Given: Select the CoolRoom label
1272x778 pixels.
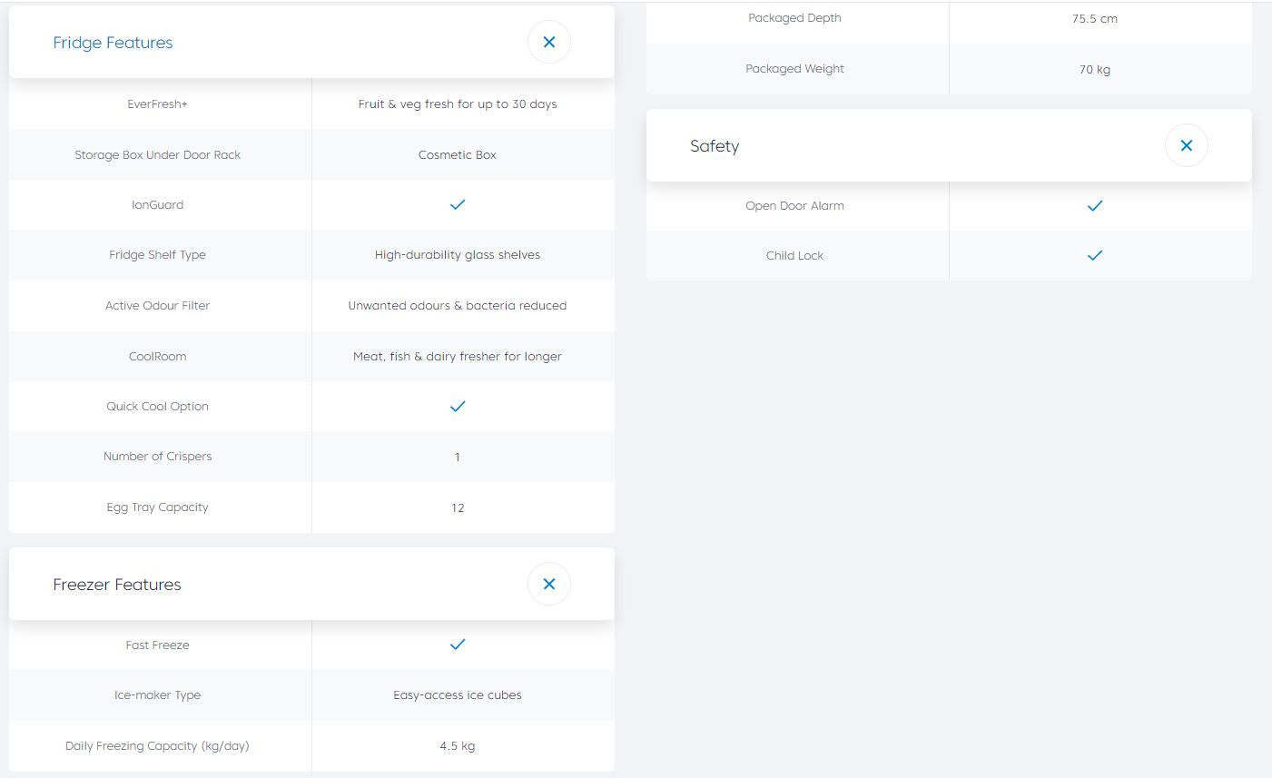Looking at the screenshot, I should (x=157, y=357).
